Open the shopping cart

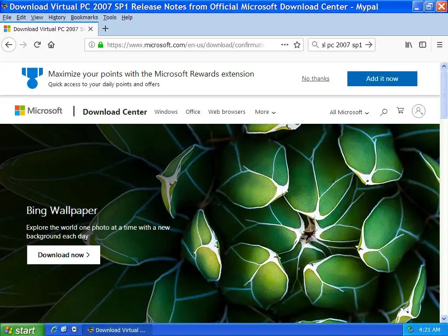tap(400, 111)
